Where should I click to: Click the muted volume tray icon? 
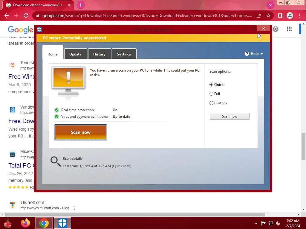(278, 223)
